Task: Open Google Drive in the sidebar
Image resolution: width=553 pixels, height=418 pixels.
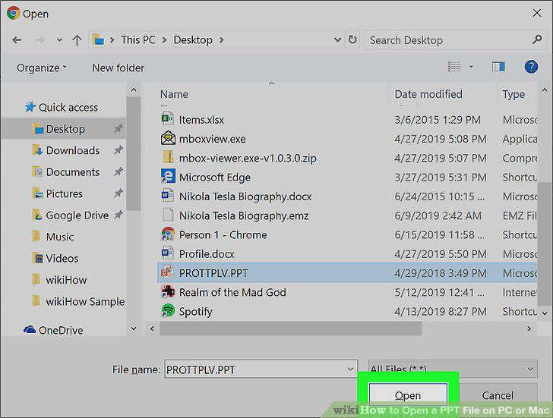Action: [x=70, y=215]
